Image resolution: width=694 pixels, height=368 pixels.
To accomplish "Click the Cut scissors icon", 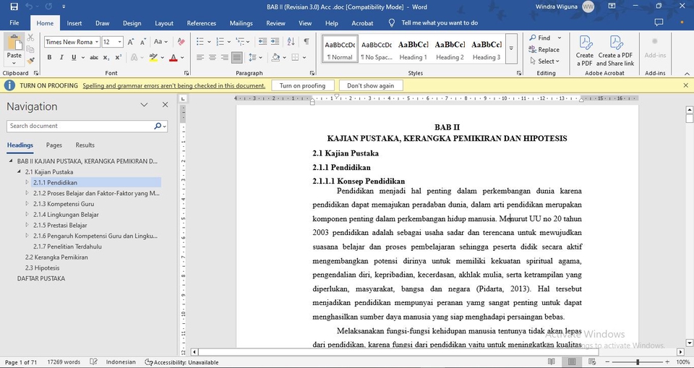I will pyautogui.click(x=30, y=38).
